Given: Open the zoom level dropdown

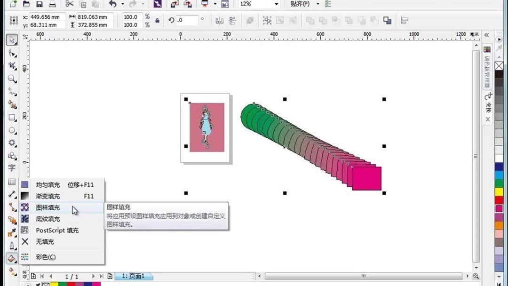Looking at the screenshot, I should click(x=276, y=4).
